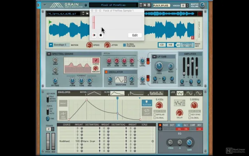Toggle the Oscillator on/off button
The image size is (249, 156).
[106, 72]
